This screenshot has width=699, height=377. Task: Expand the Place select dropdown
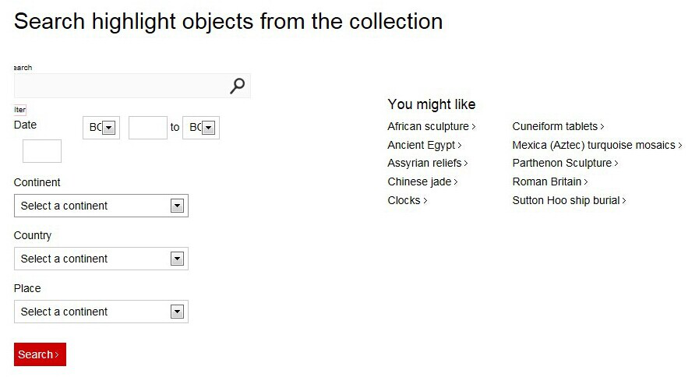[x=101, y=312]
